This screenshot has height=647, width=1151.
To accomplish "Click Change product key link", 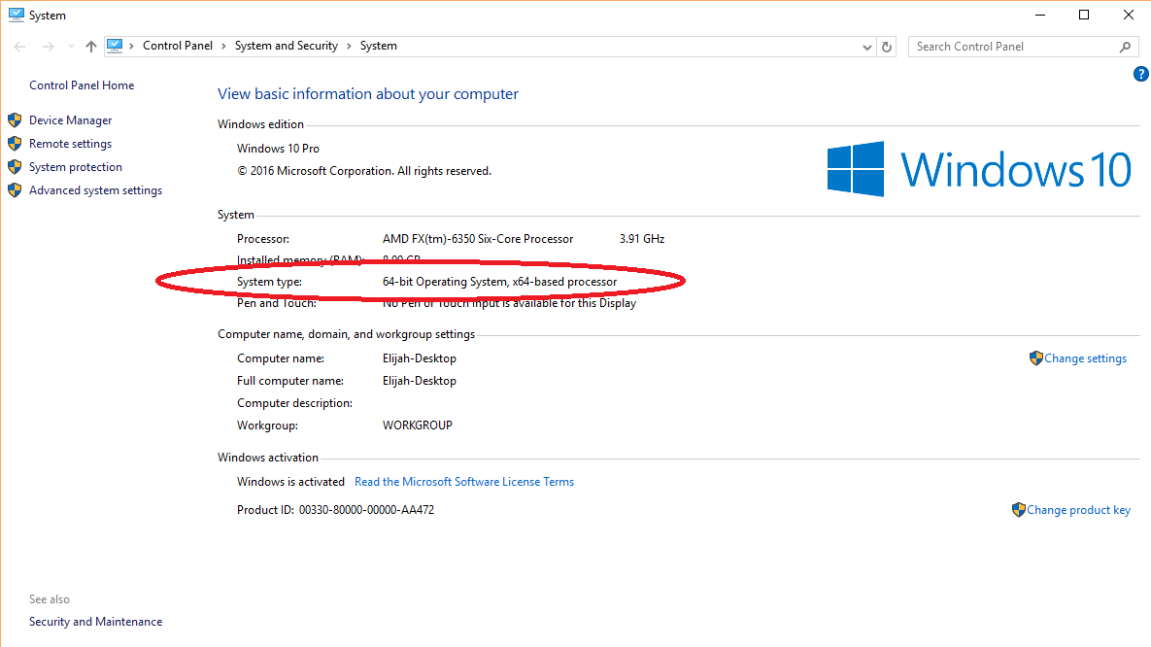I will (x=1078, y=510).
